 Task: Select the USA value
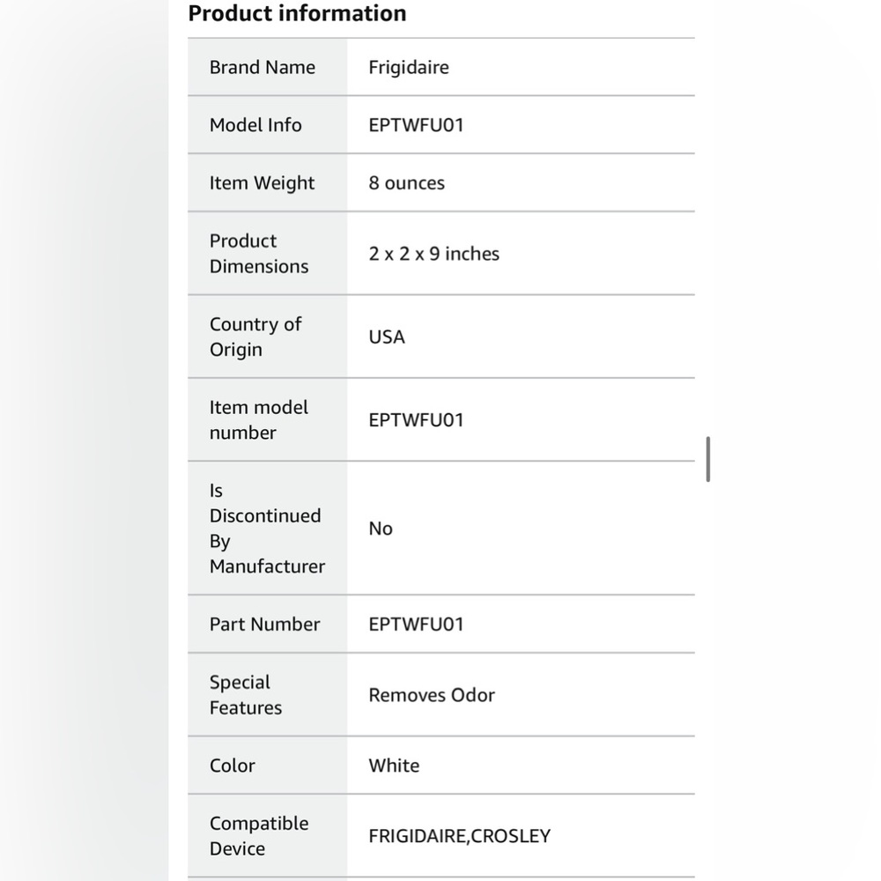click(387, 337)
